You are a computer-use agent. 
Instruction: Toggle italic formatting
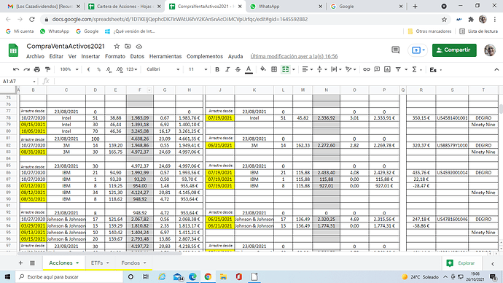(x=227, y=69)
